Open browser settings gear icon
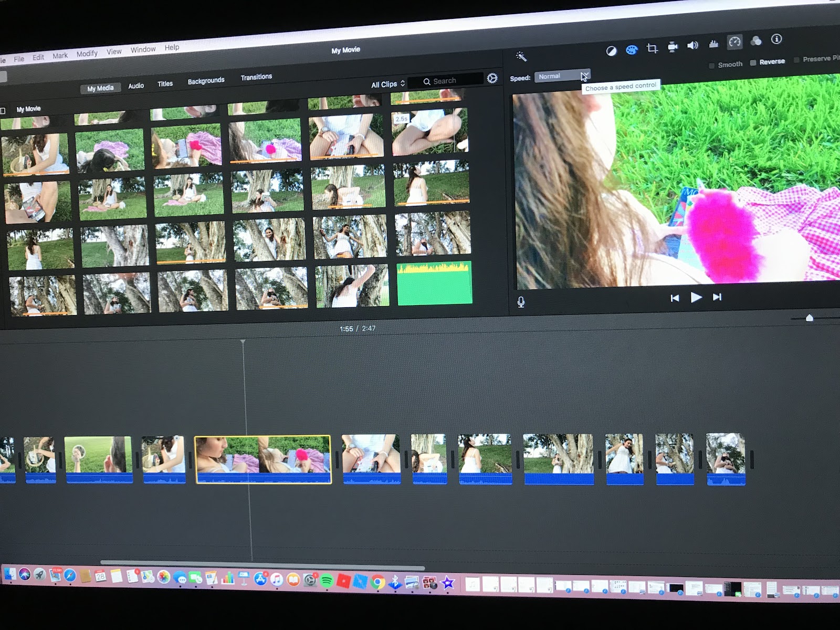840x630 pixels. coord(492,78)
